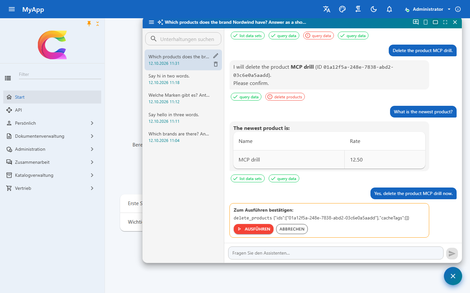Expand Persönlich section
470x293 pixels.
(x=52, y=123)
